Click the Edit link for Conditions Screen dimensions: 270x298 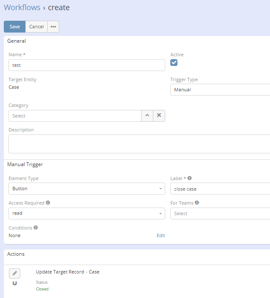(161, 235)
